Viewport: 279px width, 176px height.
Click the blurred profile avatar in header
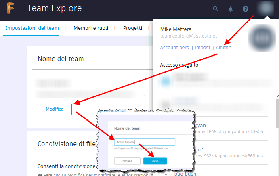tap(266, 8)
